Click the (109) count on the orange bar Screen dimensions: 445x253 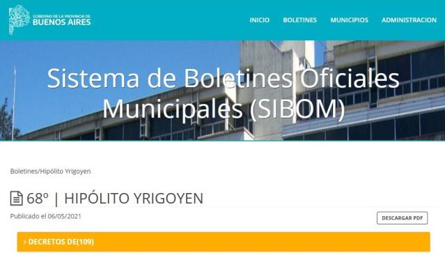86,242
